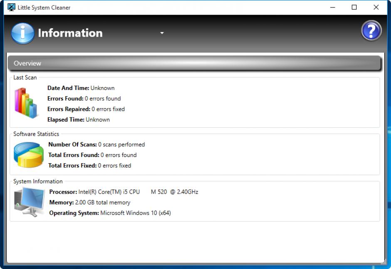This screenshot has height=269, width=391.
Task: Select the Errors Repaired row
Action: tap(86, 109)
